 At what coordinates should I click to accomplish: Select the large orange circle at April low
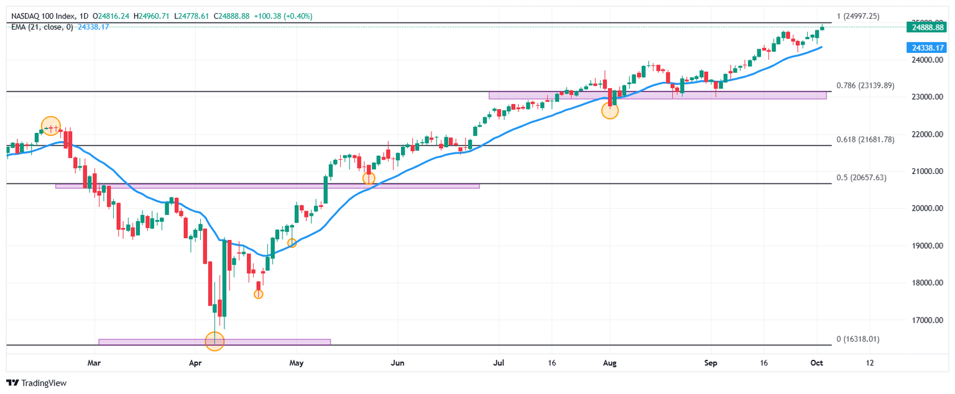(x=215, y=341)
